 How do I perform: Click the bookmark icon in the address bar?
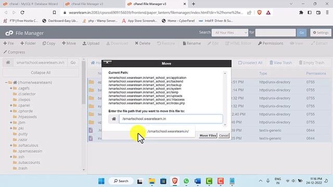coord(54,12)
